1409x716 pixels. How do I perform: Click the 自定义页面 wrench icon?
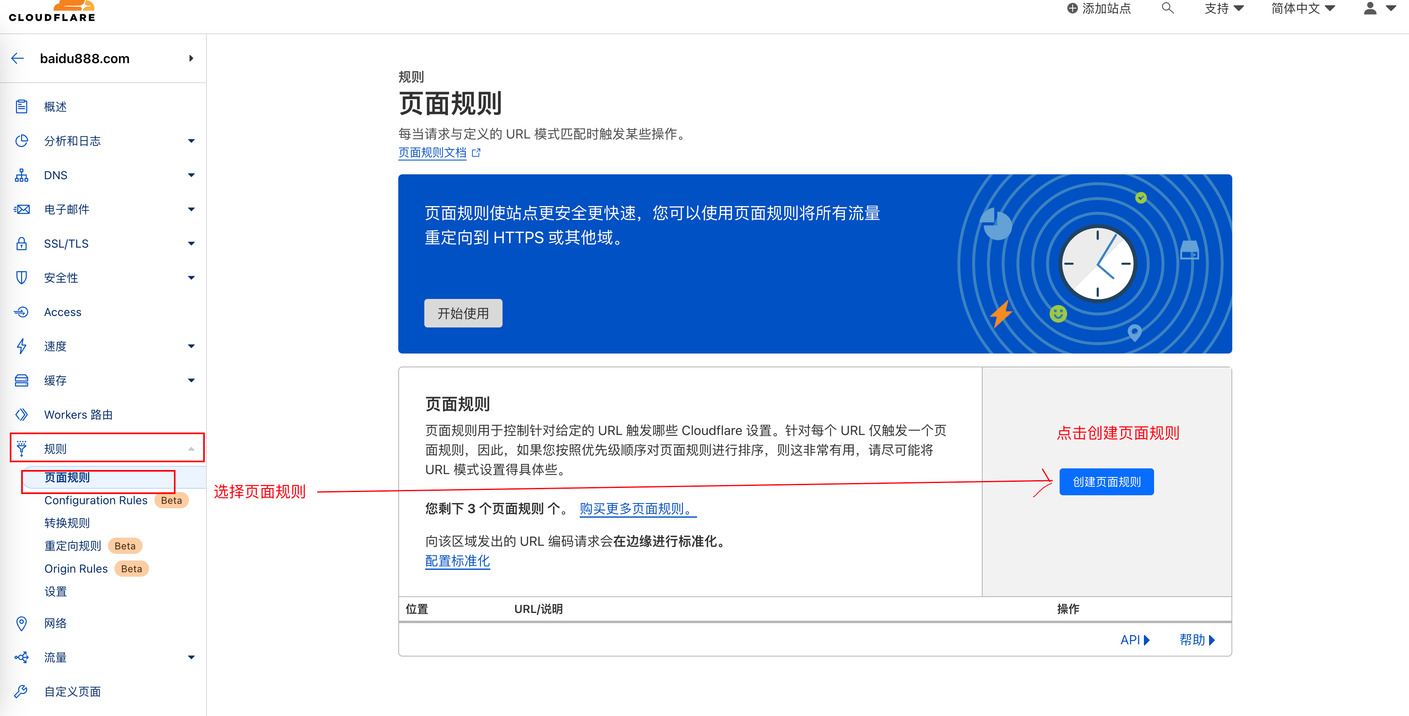coord(21,692)
